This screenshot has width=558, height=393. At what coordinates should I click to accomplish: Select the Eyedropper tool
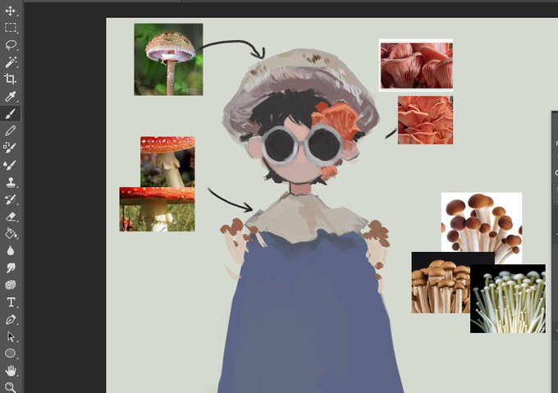pos(11,96)
